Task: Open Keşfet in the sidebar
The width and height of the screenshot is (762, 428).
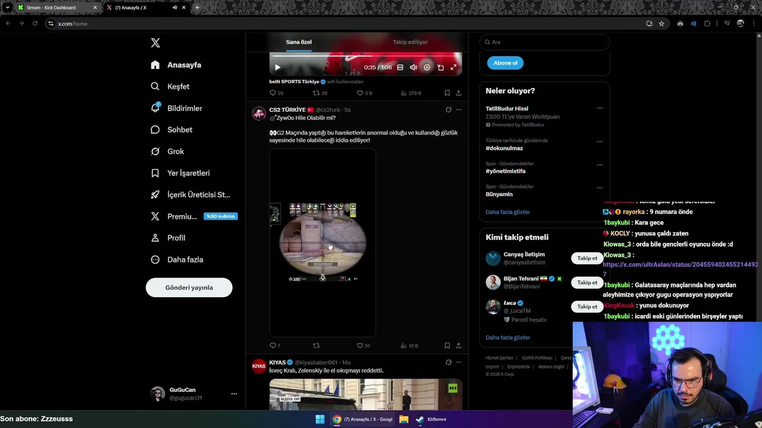Action: click(x=170, y=86)
